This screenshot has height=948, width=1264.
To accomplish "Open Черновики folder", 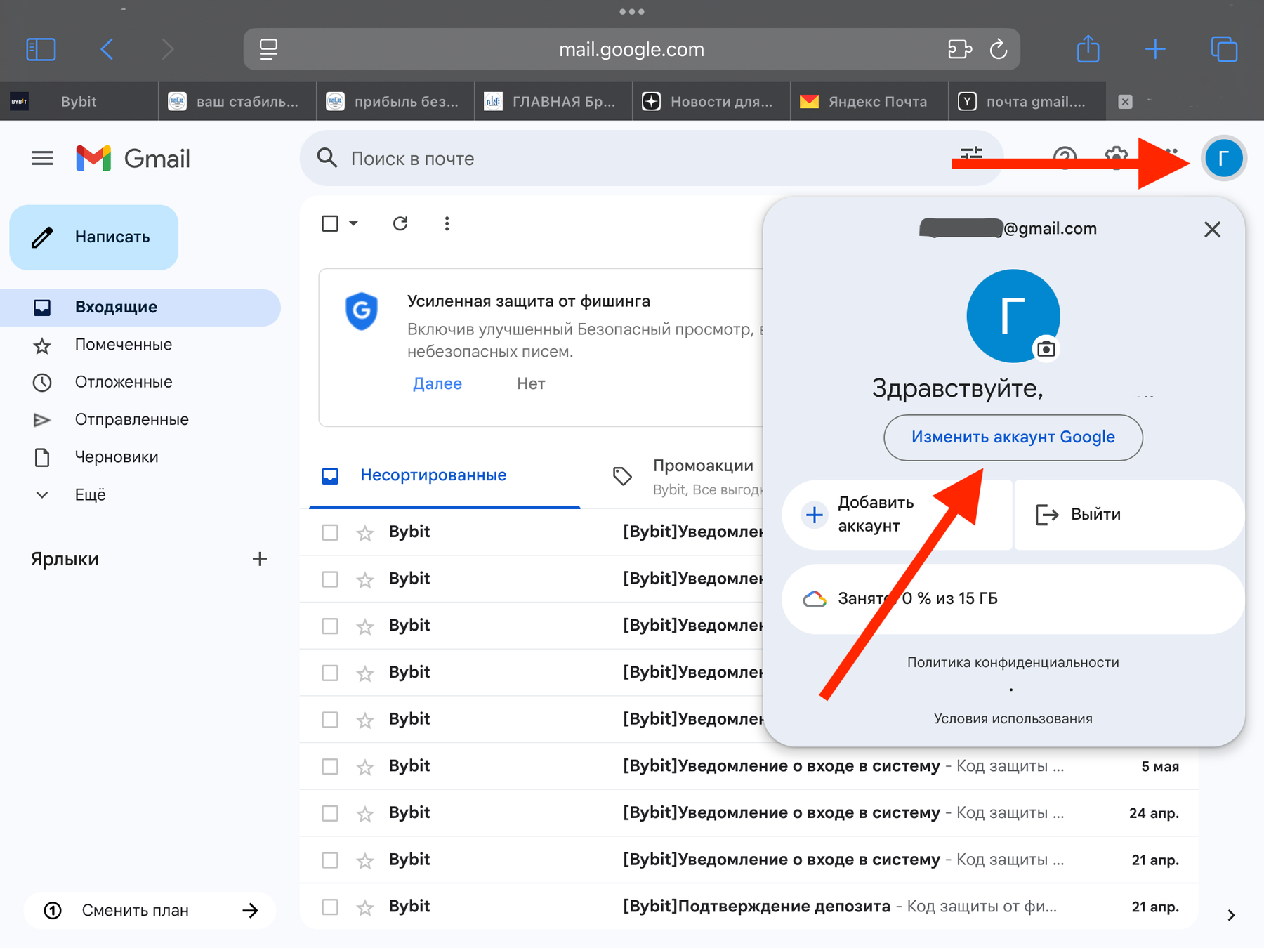I will coord(140,457).
